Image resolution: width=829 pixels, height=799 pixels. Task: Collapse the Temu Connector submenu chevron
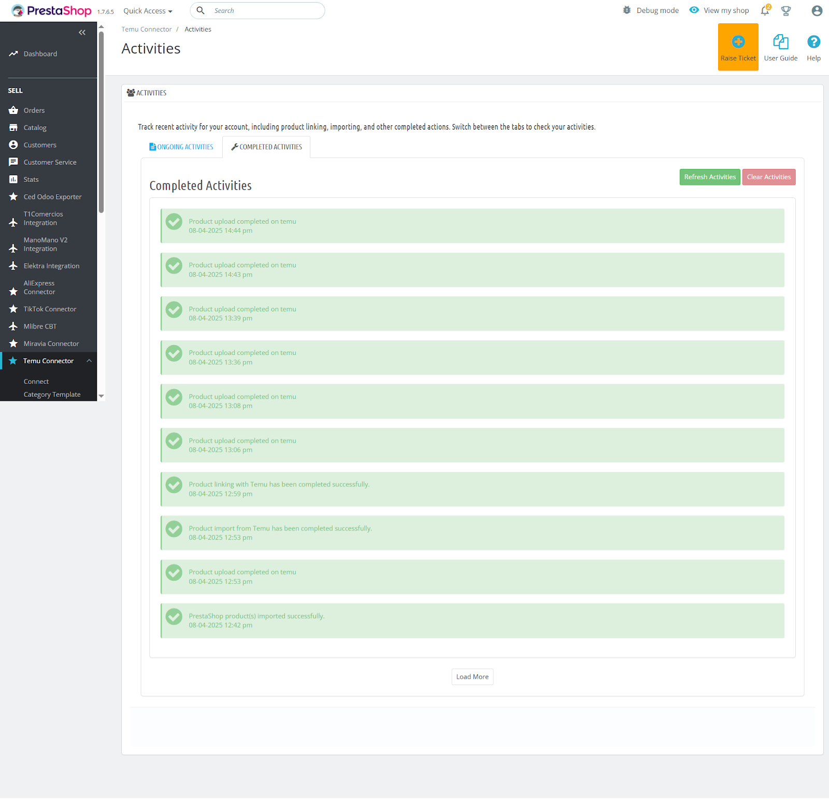[89, 361]
